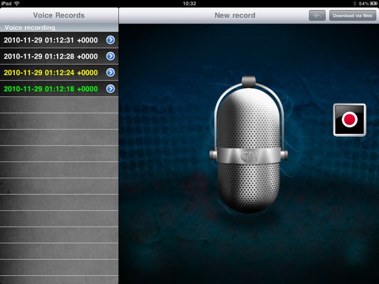
Task: Select recording 2010-11-29 01:12:28 +0000
Action: 59,56
